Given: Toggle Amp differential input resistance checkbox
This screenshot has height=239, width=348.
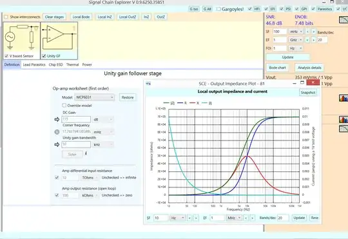Looking at the screenshot, I should [57, 178].
